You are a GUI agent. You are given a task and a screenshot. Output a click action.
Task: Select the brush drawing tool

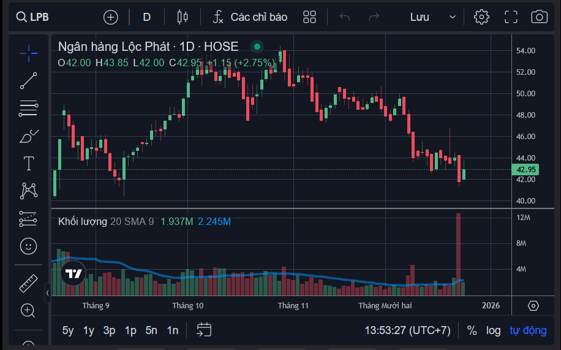pyautogui.click(x=28, y=136)
